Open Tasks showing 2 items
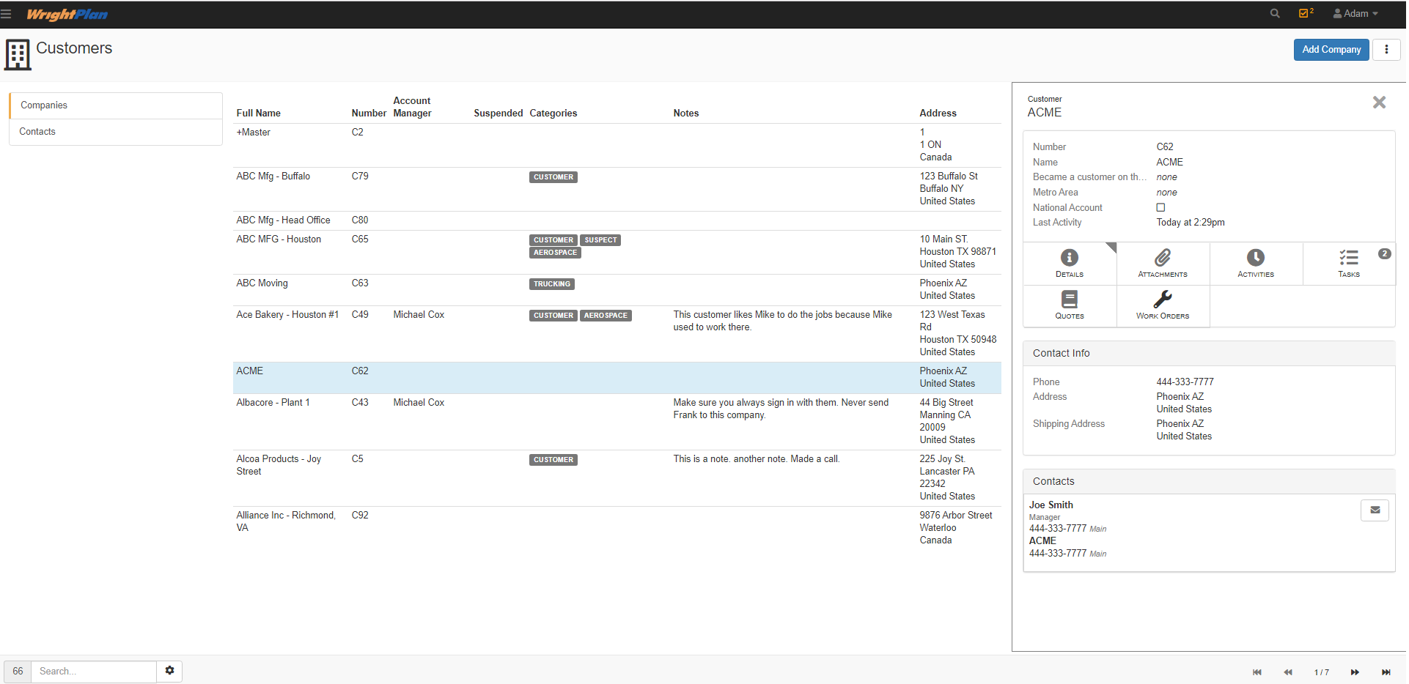The width and height of the screenshot is (1409, 684). [x=1348, y=263]
